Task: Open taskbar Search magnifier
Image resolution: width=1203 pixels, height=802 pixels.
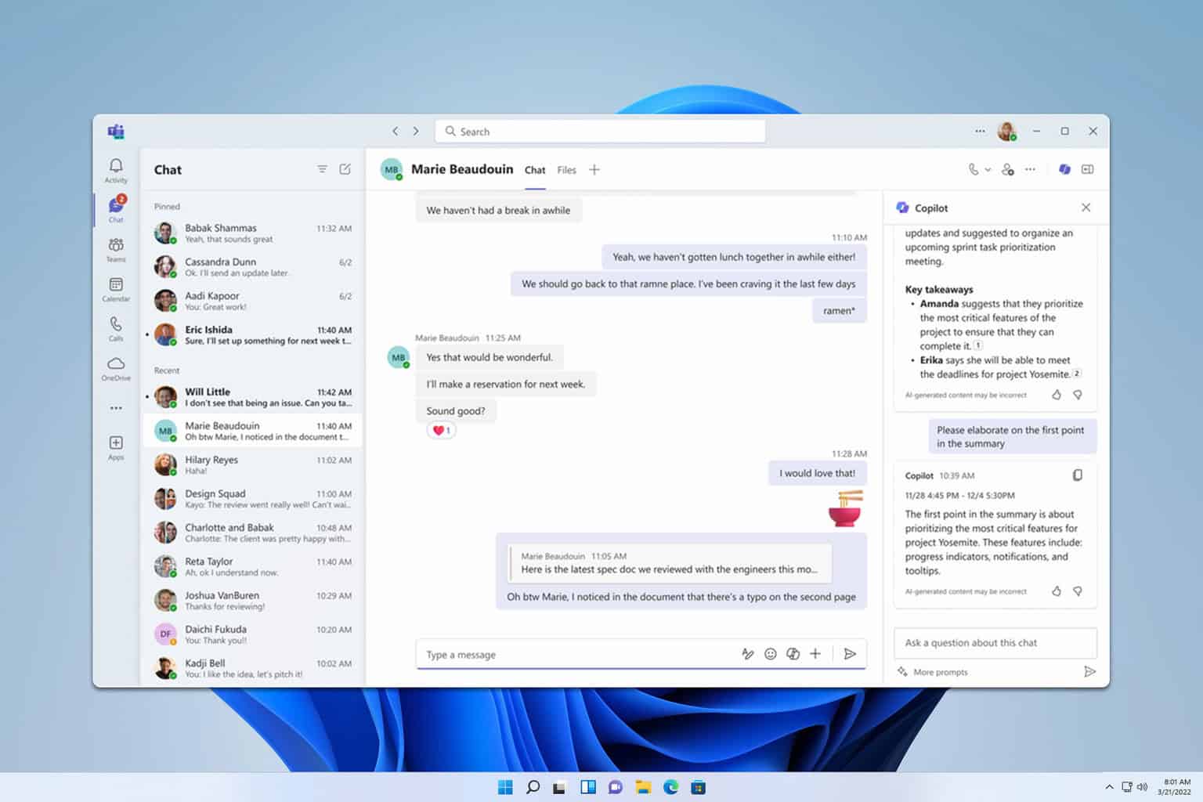Action: click(533, 786)
